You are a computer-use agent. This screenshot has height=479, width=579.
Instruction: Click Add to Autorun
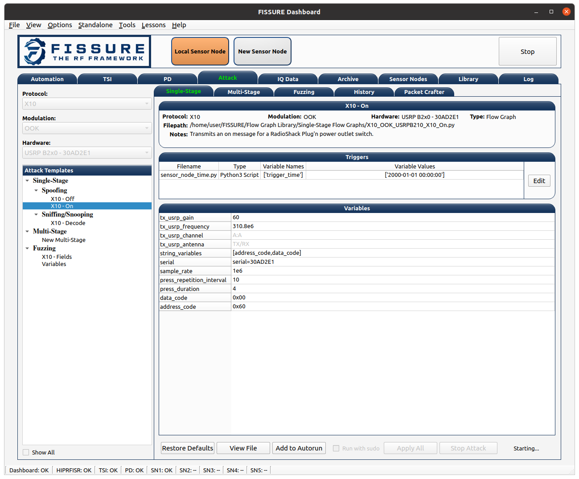[299, 448]
